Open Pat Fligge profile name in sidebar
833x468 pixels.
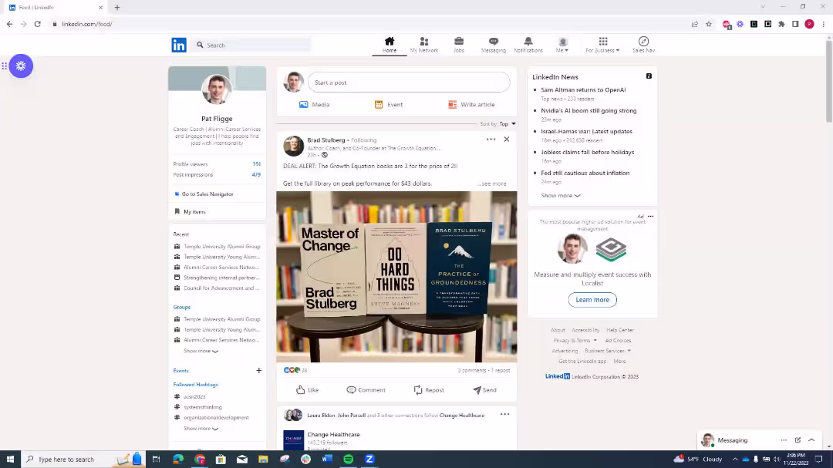click(217, 119)
